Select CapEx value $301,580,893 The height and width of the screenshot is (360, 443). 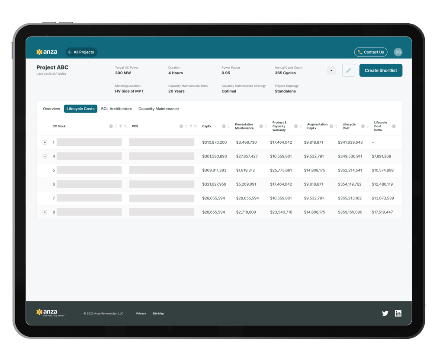pyautogui.click(x=215, y=156)
